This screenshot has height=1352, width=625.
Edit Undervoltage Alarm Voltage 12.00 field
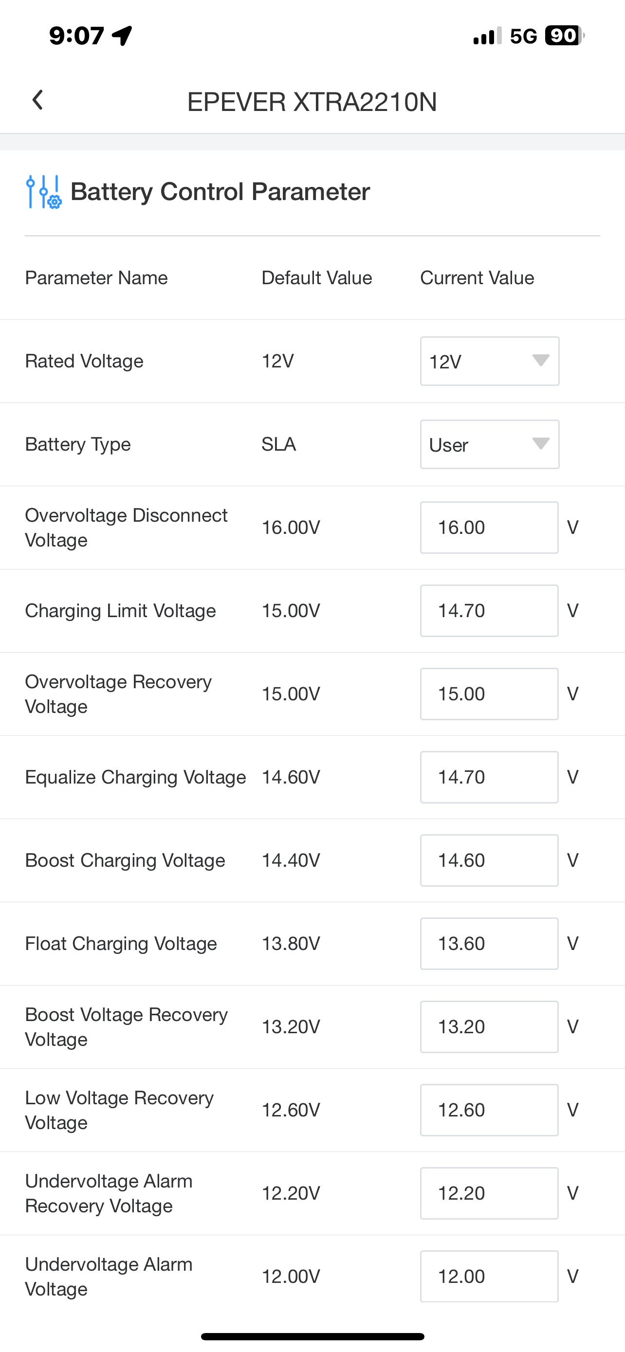[489, 1277]
